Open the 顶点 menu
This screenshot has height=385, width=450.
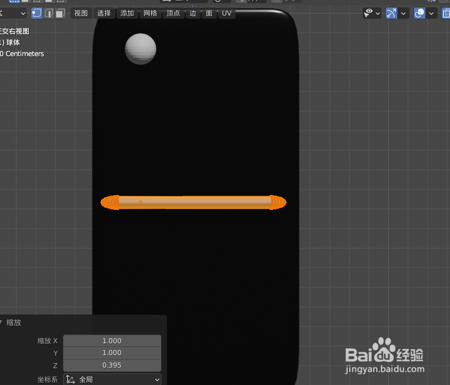tap(173, 13)
